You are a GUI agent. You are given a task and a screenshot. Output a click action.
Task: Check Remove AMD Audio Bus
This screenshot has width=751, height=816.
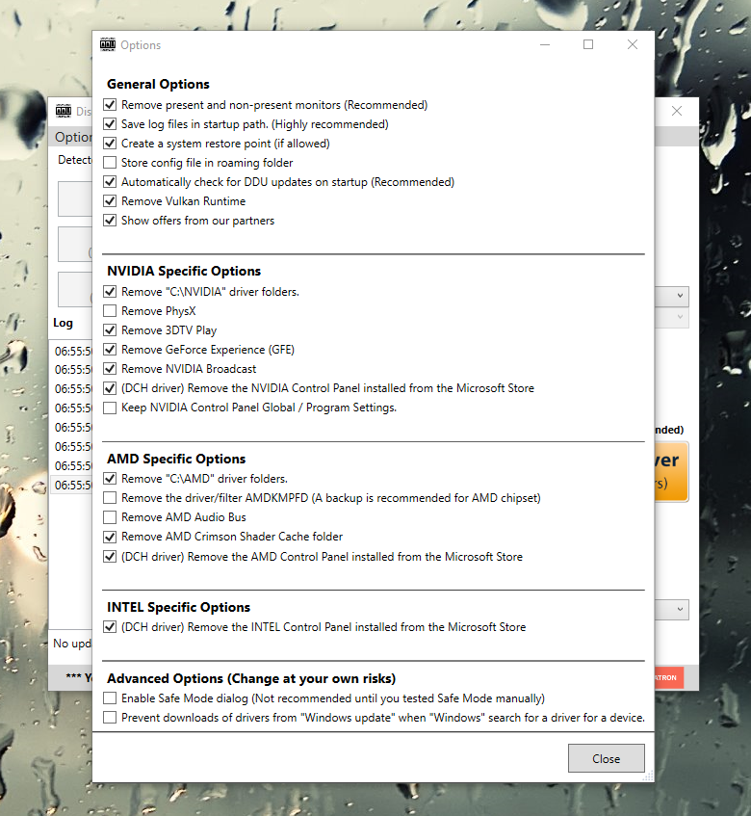coord(110,516)
